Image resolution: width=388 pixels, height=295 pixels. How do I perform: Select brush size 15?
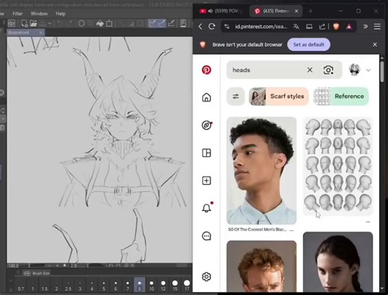click(x=175, y=285)
